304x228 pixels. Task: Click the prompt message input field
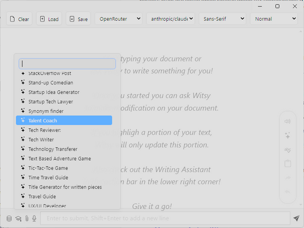pos(165,218)
